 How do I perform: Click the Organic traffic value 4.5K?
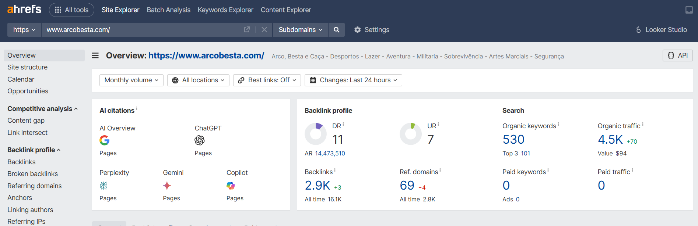pos(610,140)
